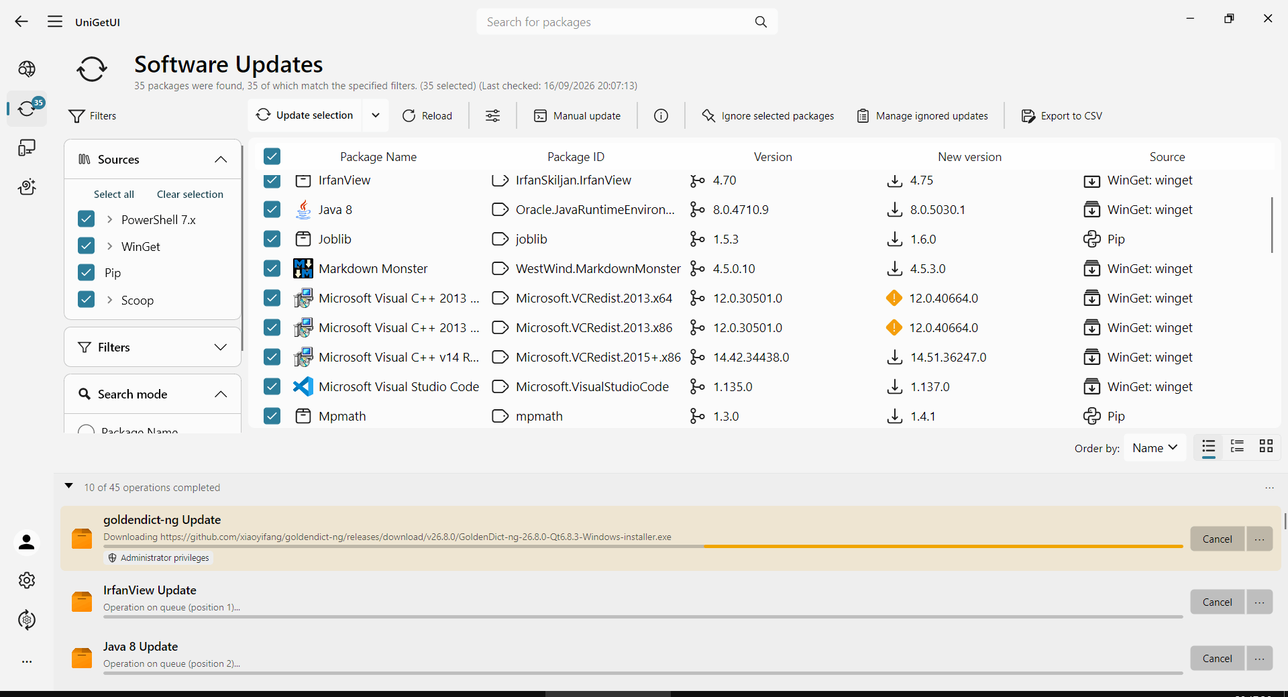Toggle the select-all checkbox in the table header

tap(272, 156)
